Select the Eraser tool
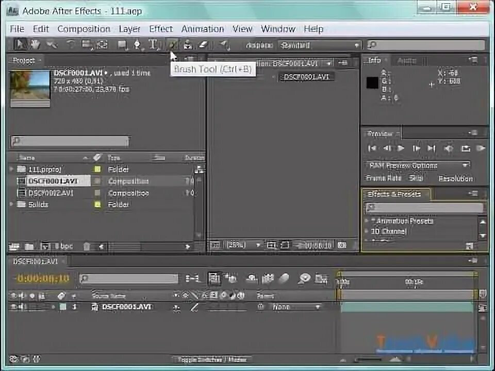The width and height of the screenshot is (495, 371). pyautogui.click(x=204, y=44)
